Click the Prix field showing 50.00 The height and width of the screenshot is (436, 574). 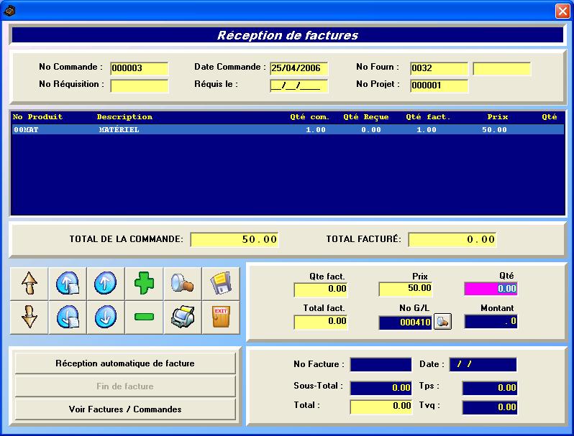tap(406, 289)
